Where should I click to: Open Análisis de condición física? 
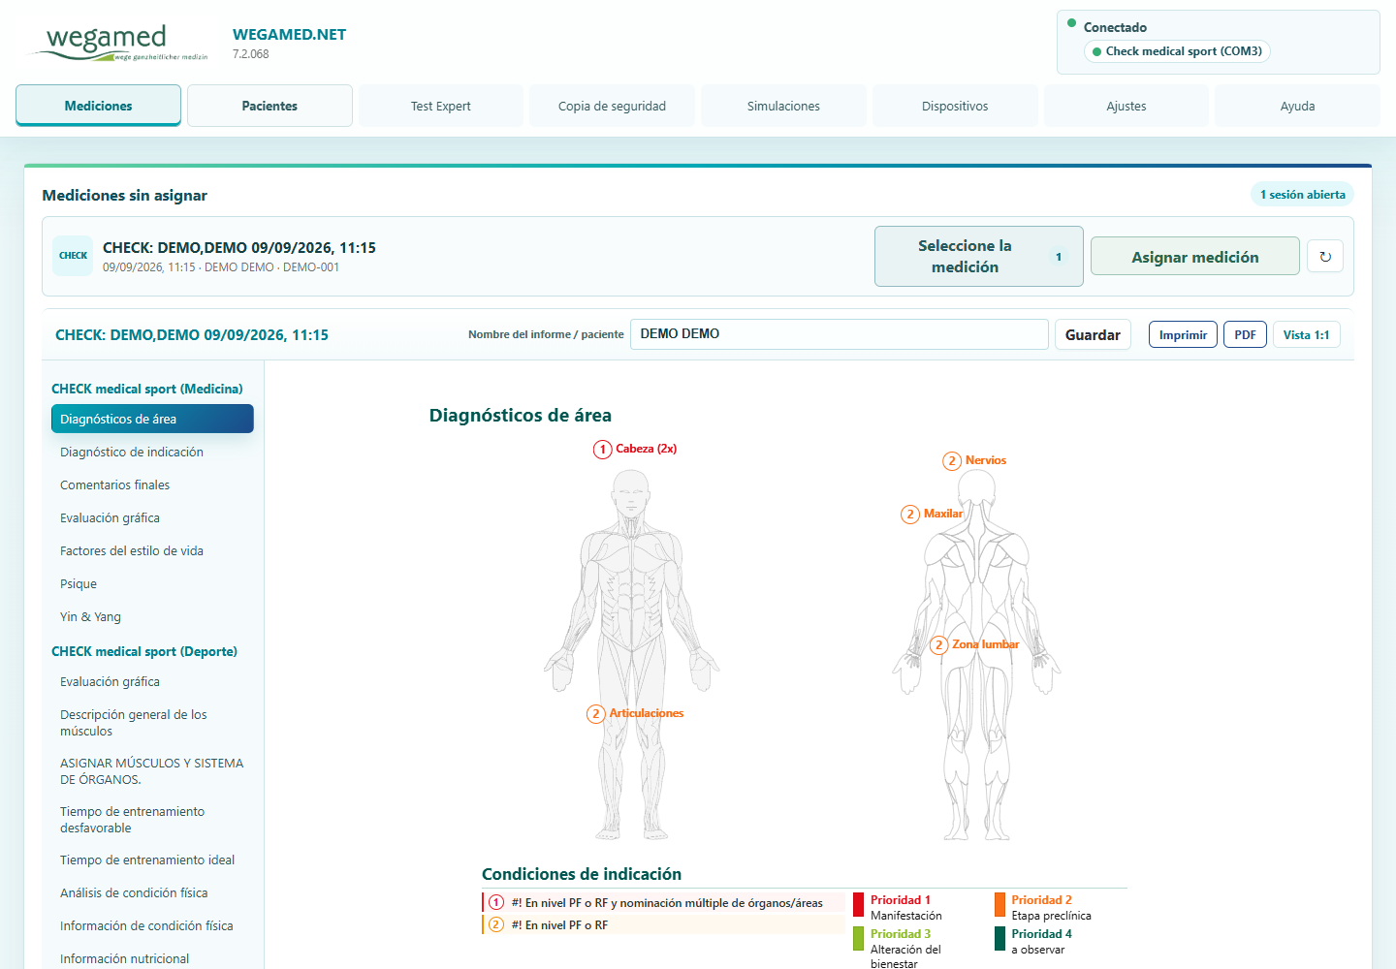pos(152,892)
